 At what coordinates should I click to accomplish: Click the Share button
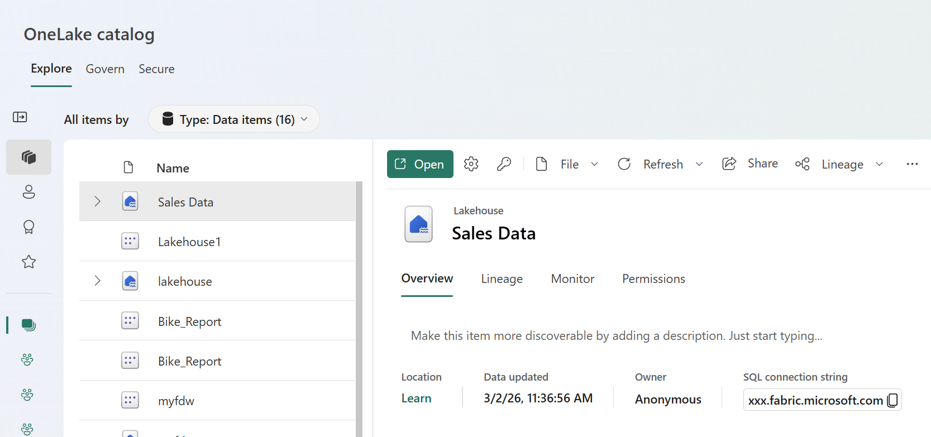750,164
